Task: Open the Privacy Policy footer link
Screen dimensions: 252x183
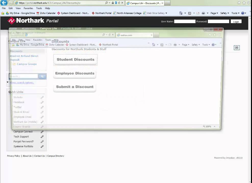Action: [14, 156]
